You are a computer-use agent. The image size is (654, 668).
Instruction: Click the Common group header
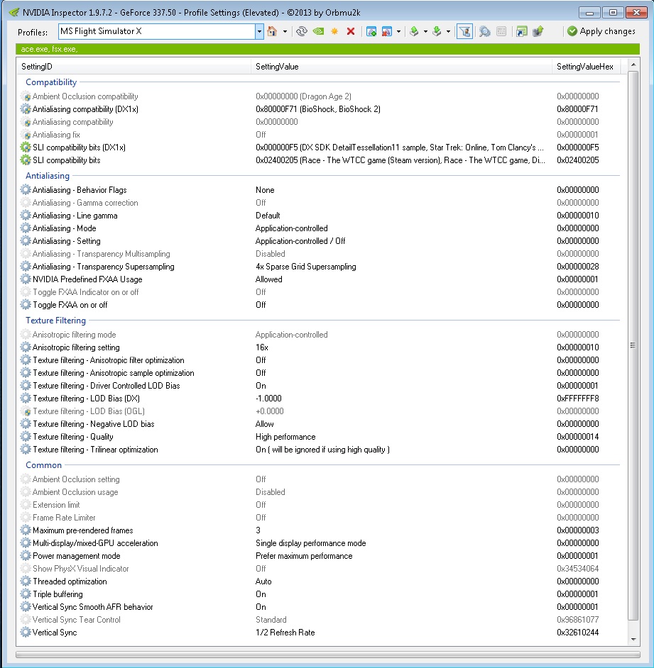pos(43,465)
